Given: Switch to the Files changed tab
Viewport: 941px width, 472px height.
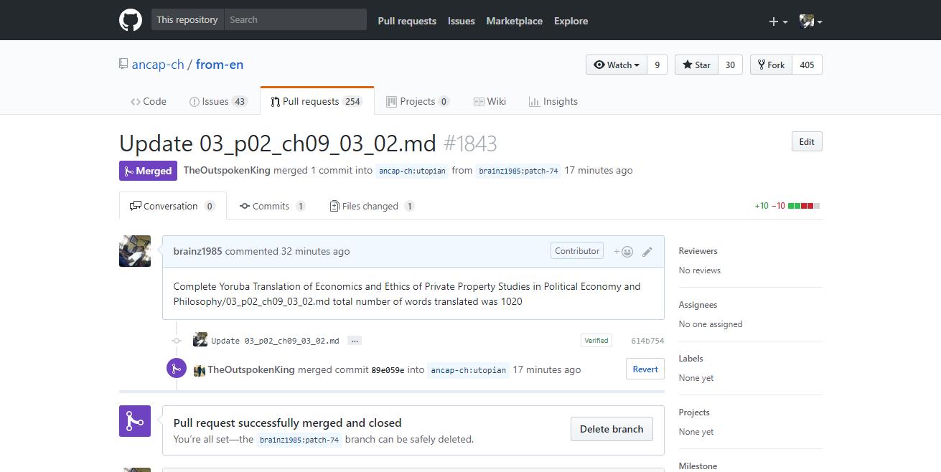Looking at the screenshot, I should click(x=371, y=206).
